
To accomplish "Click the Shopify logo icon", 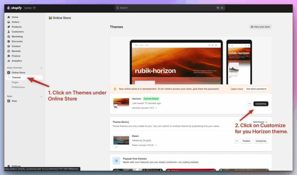I will point(8,8).
